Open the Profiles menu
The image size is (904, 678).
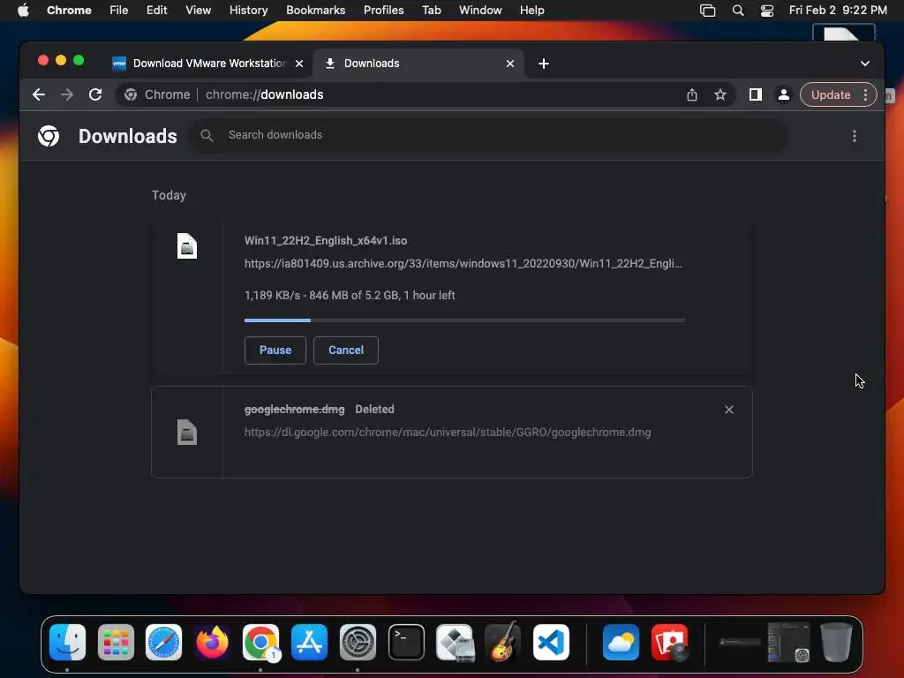[383, 11]
